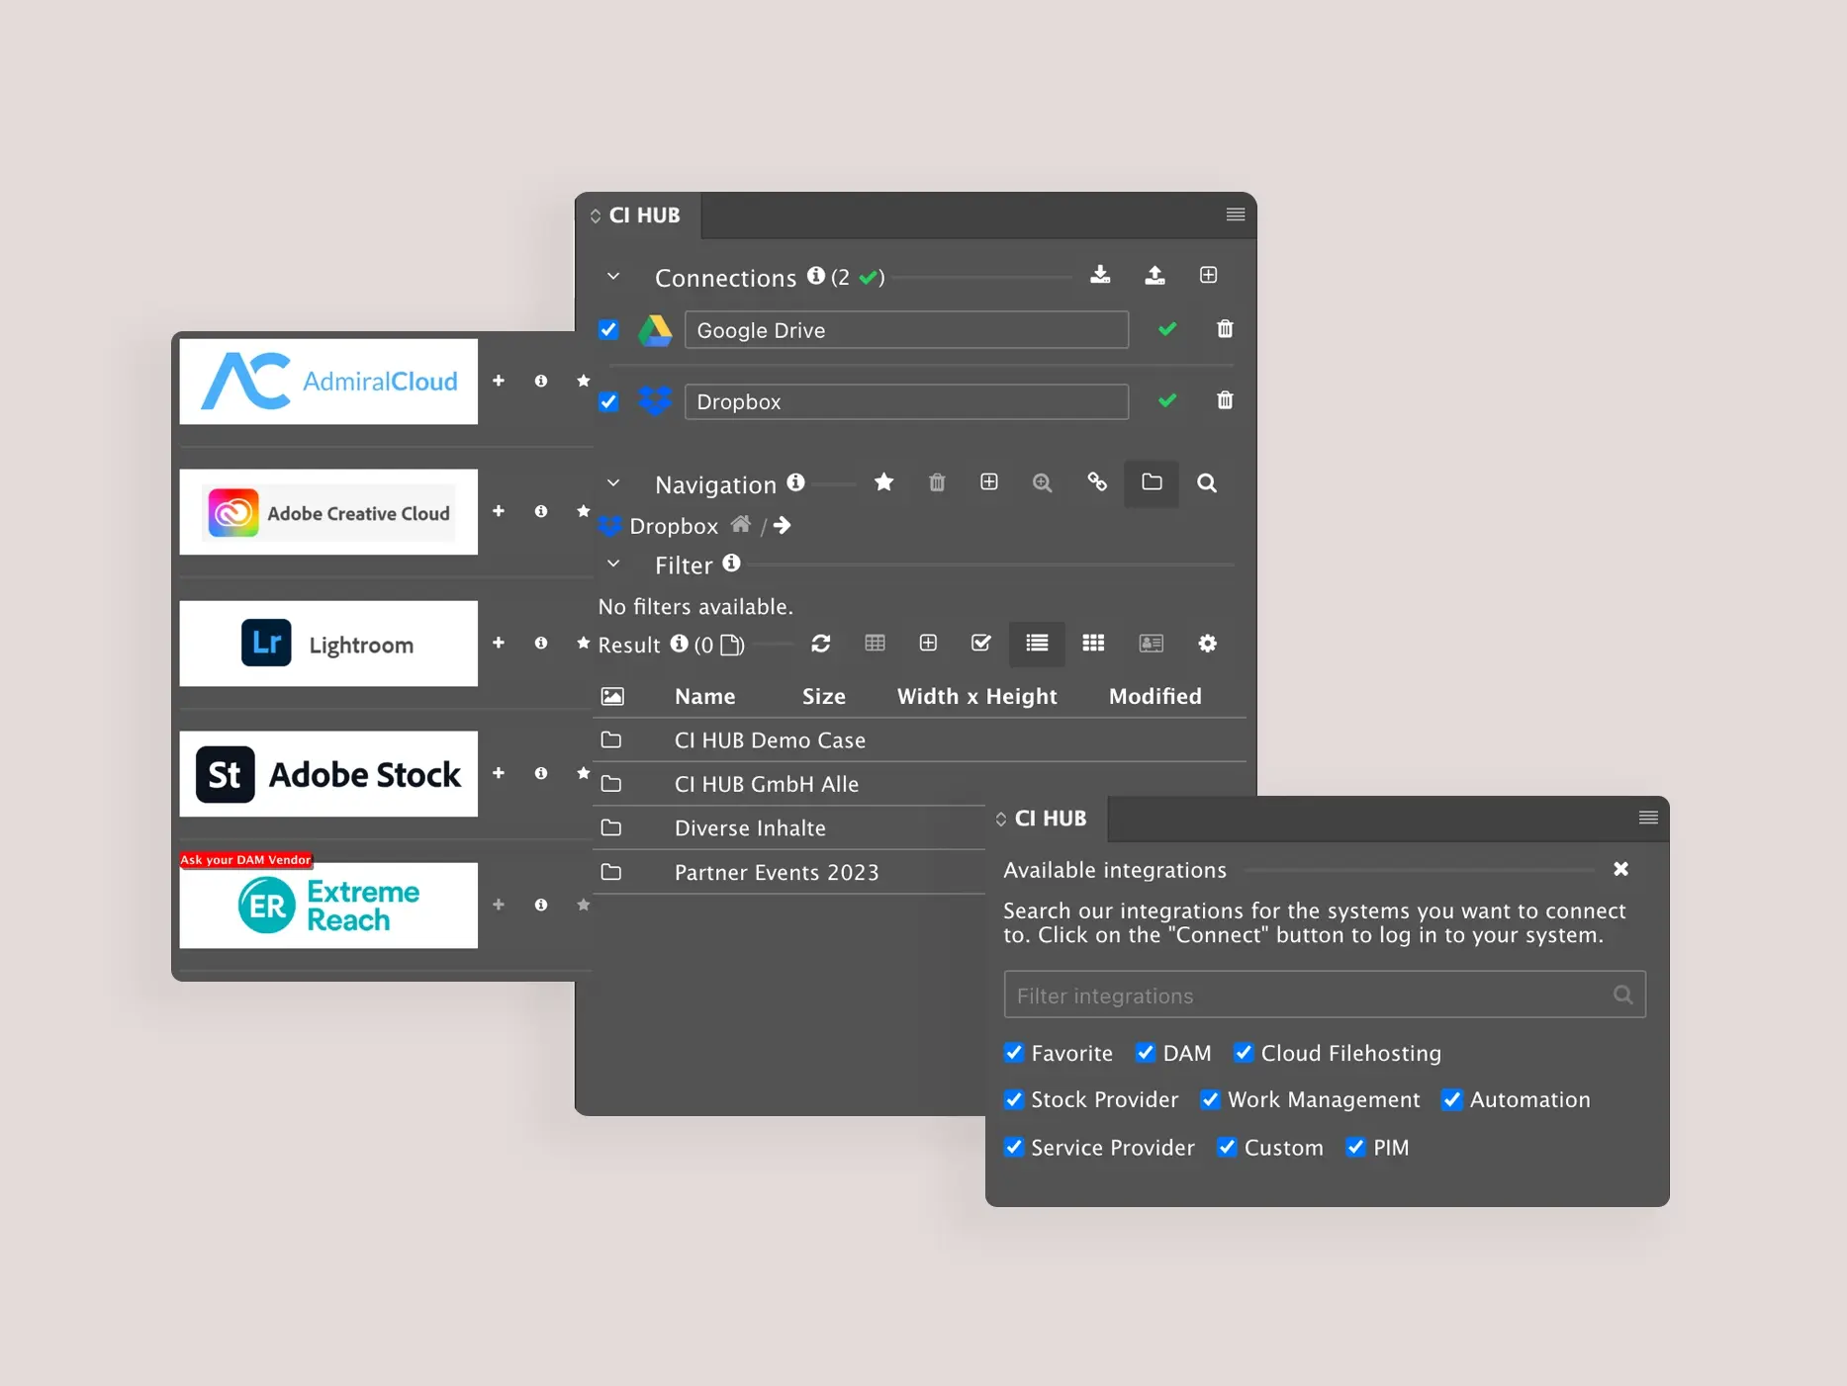Click the zoom magnifier icon in Navigation
This screenshot has width=1847, height=1386.
(x=1042, y=482)
